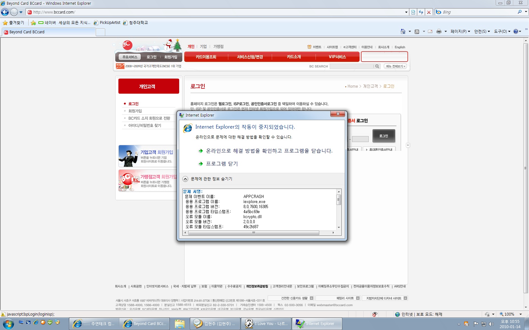Viewport: 529px width, 330px height.
Task: Click the BC card logo
Action: point(128,45)
